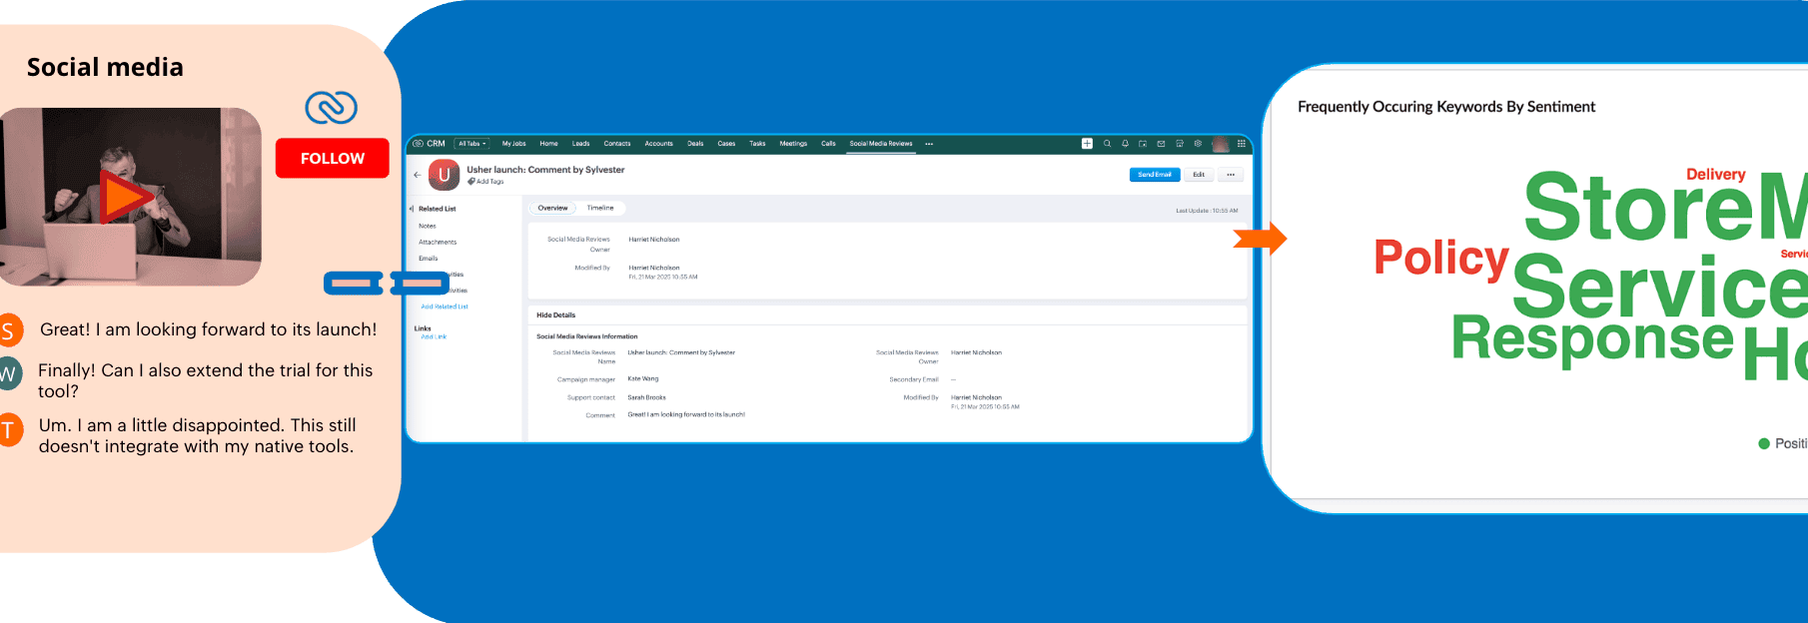Open the more actions menu beside Edit
The image size is (1808, 623).
pos(1231,175)
